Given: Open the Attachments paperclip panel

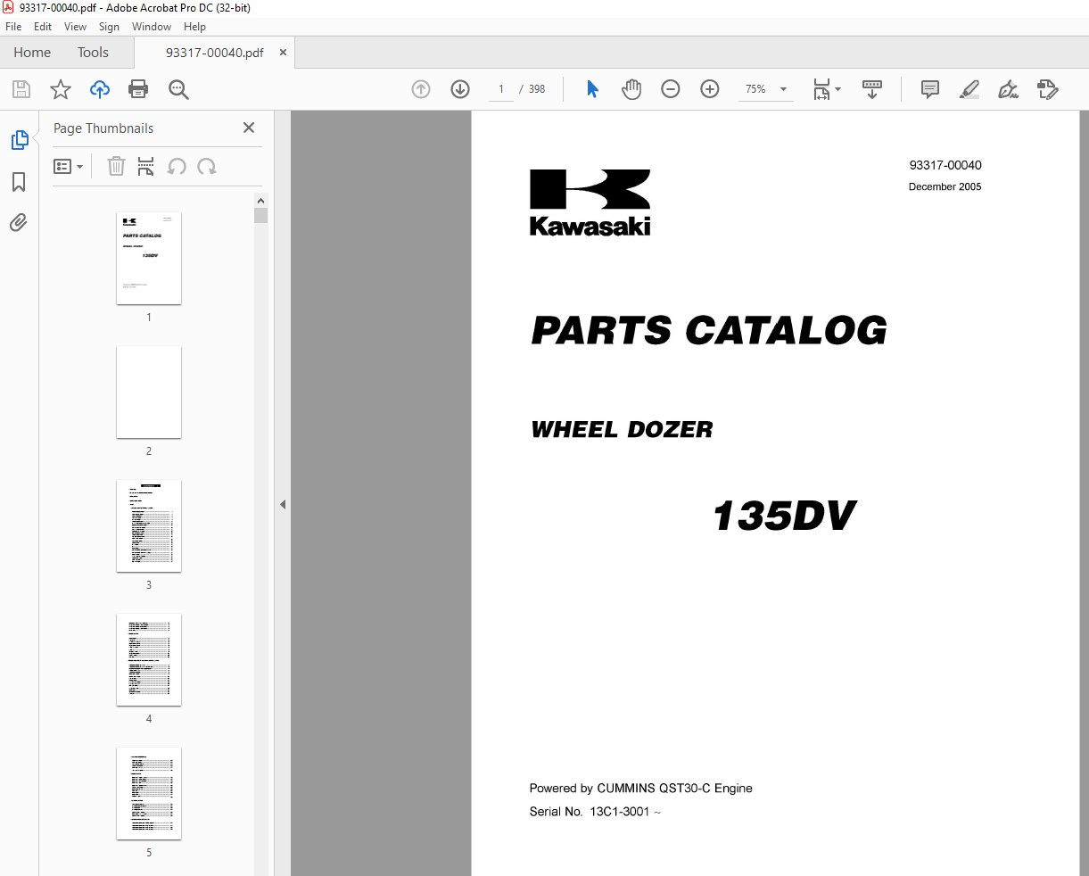Looking at the screenshot, I should [19, 222].
